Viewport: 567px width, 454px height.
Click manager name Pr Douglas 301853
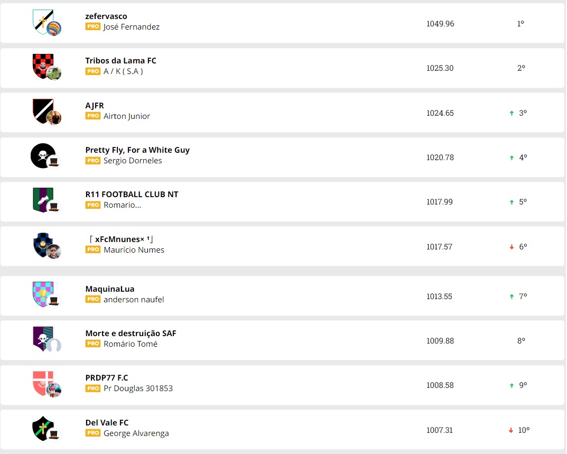click(x=138, y=388)
